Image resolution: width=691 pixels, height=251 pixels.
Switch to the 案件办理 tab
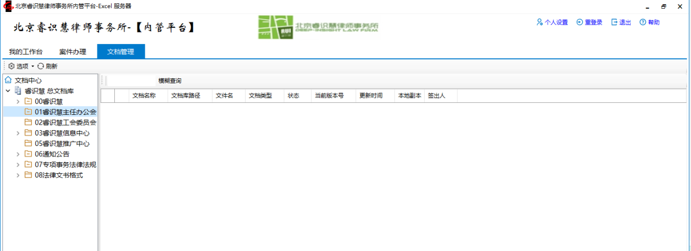click(72, 52)
